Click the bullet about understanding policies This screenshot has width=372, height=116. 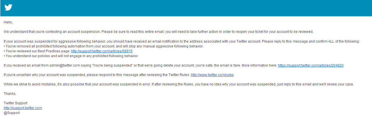point(71,56)
